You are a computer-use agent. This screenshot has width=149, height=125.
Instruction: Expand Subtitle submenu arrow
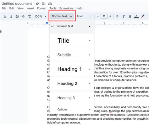pyautogui.click(x=90, y=55)
